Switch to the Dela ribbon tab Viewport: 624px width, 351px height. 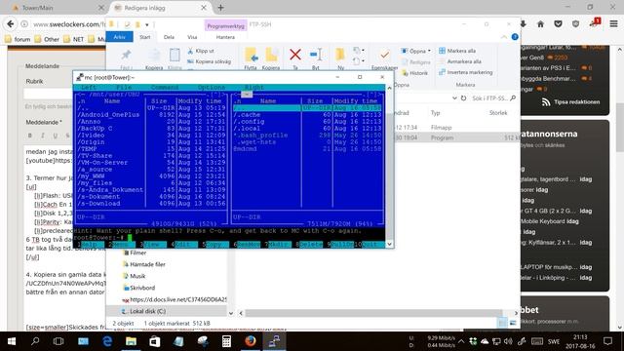169,37
